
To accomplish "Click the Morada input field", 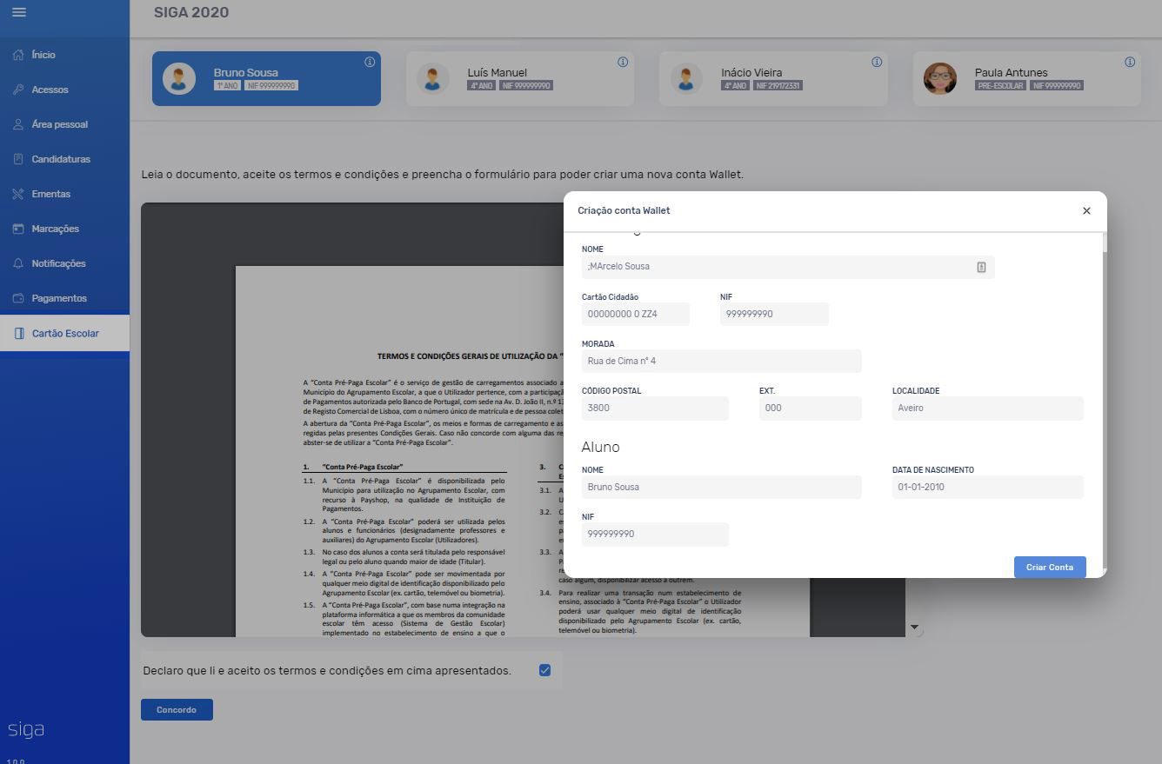I will [x=721, y=362].
